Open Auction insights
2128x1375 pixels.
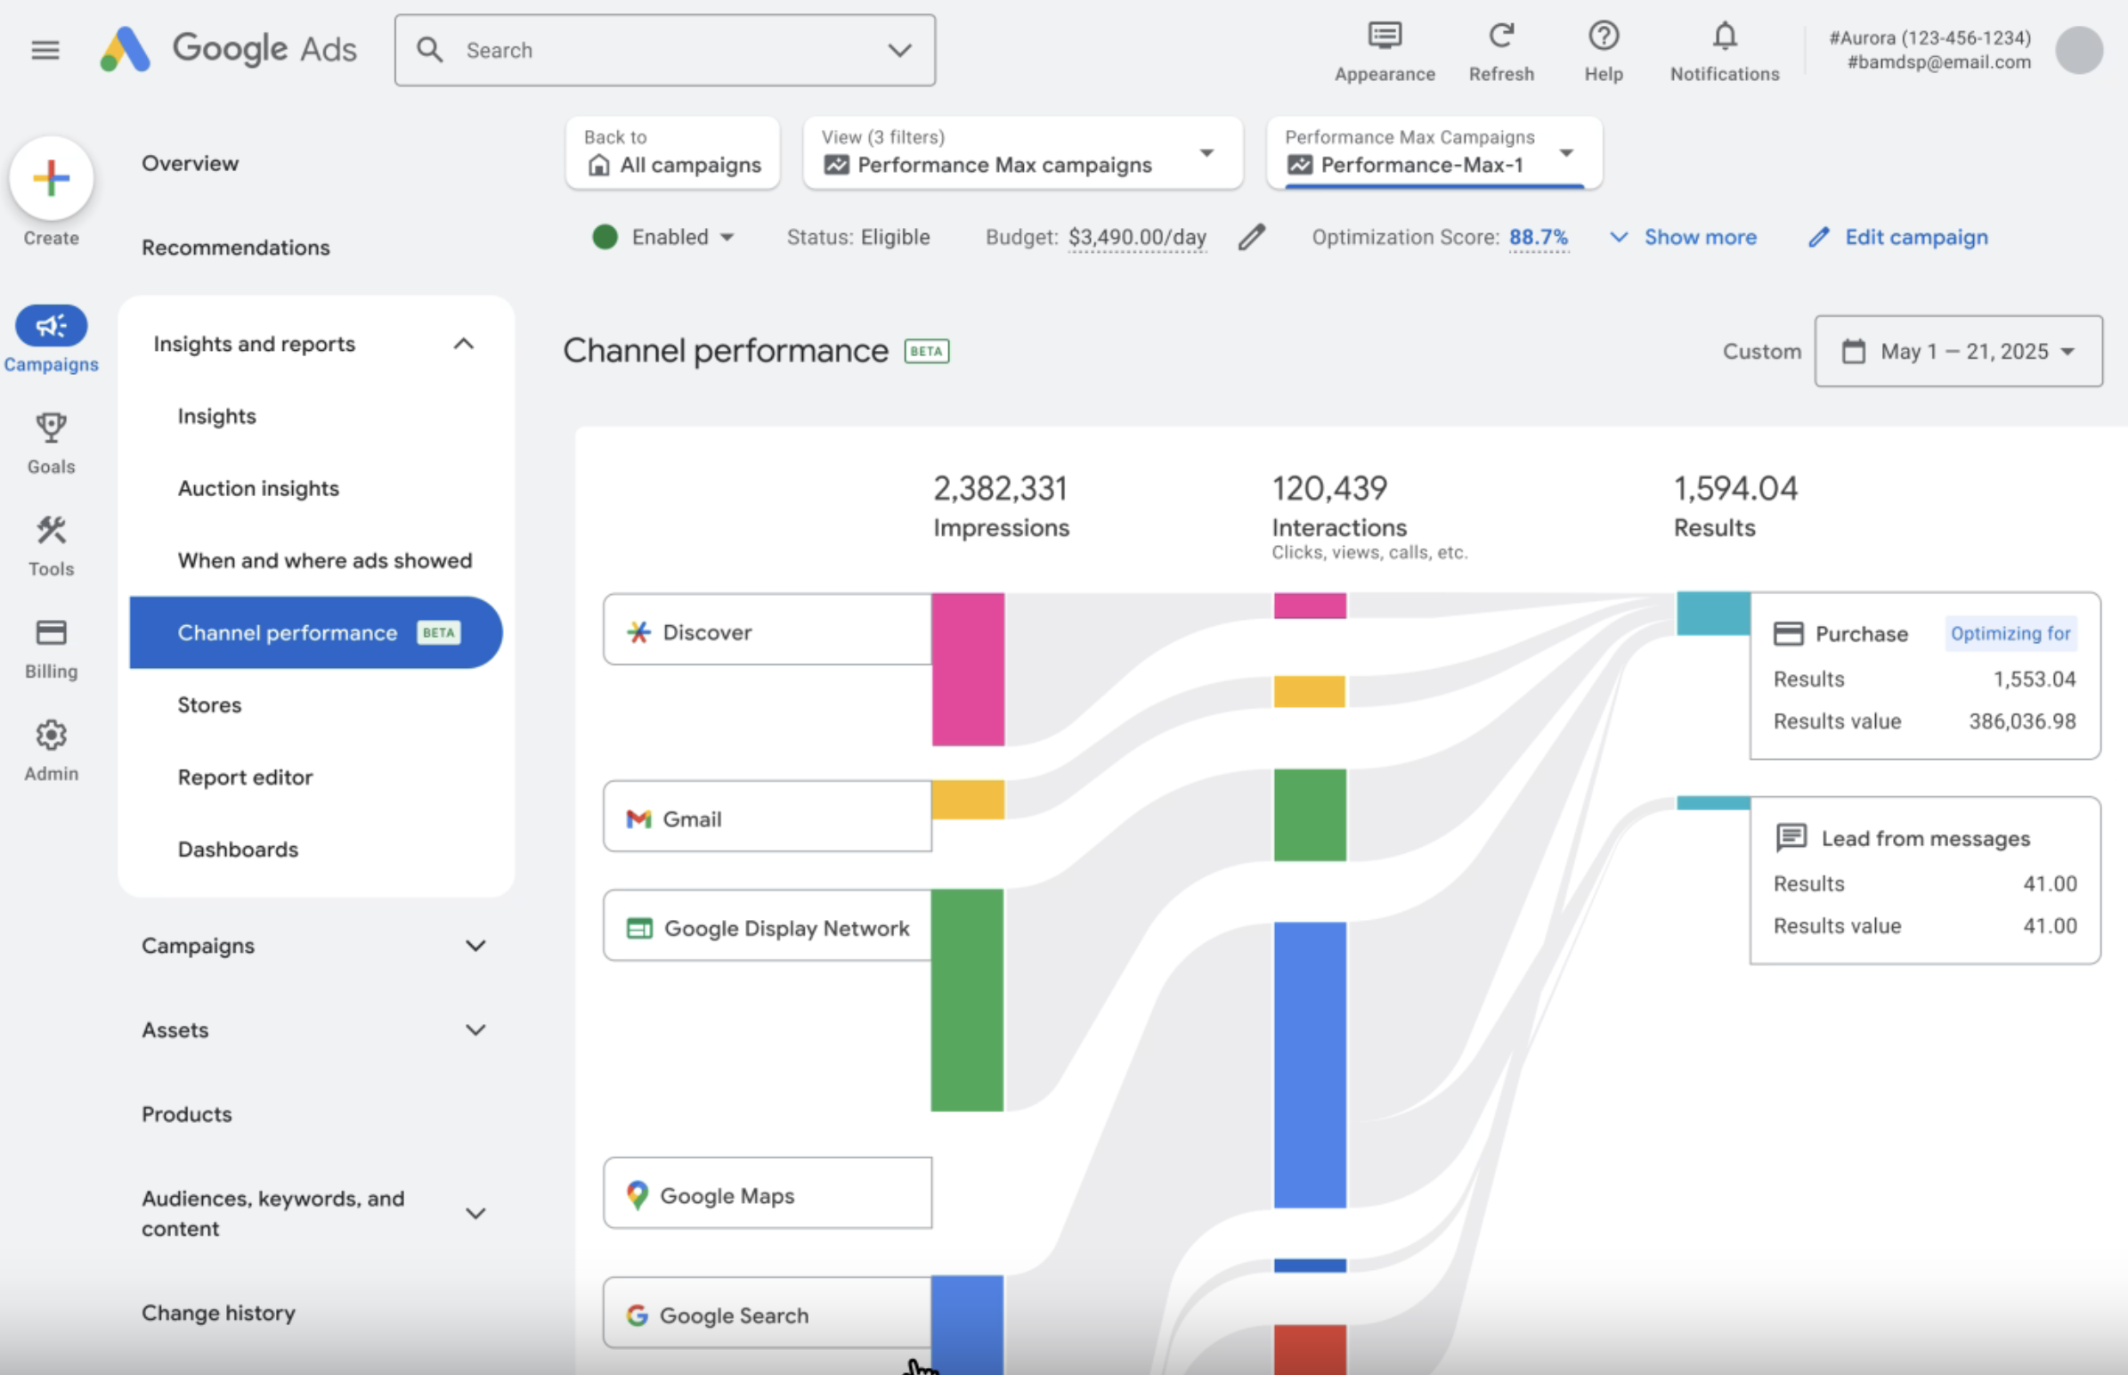pos(258,488)
